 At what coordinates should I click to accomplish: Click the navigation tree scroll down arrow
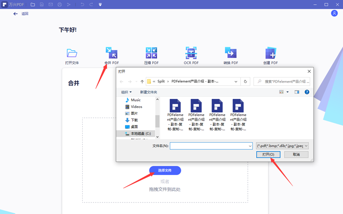click(157, 137)
